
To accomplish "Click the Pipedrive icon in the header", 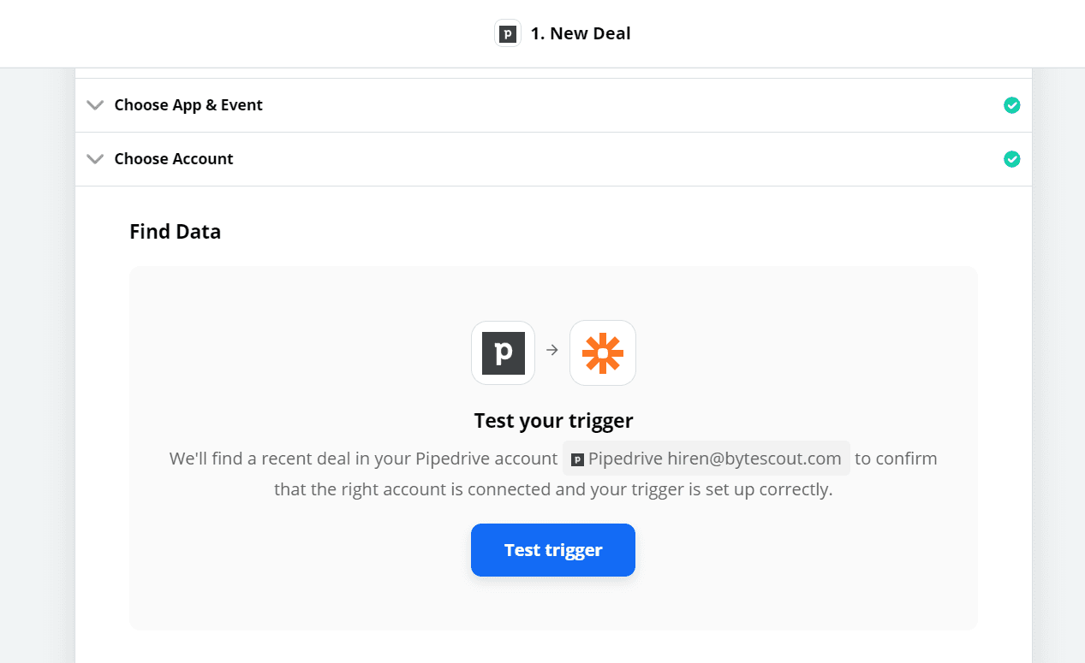I will 508,34.
